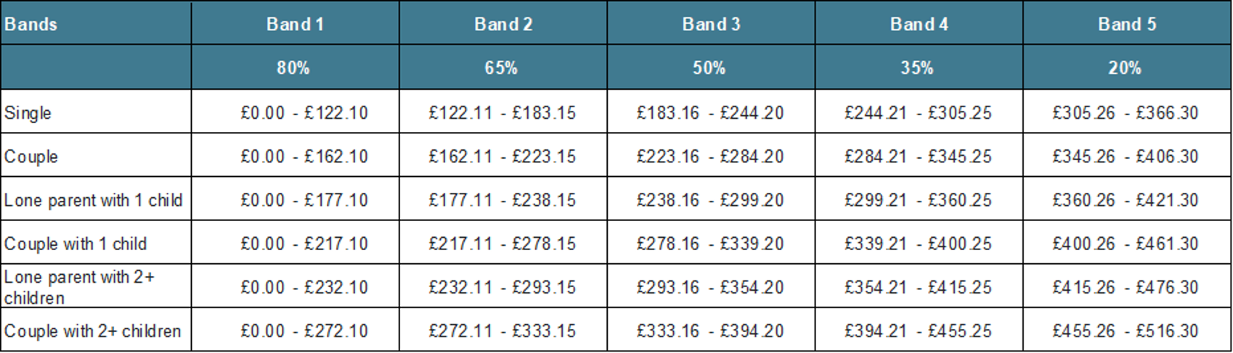
Task: Click the Couple with 1 child label
Action: coord(76,244)
